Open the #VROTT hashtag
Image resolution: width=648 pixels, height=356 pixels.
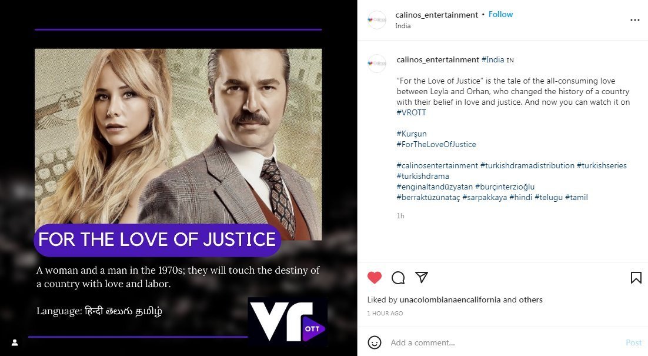pyautogui.click(x=411, y=112)
